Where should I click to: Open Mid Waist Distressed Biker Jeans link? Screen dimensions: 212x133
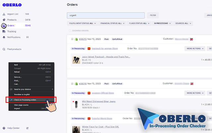(x=99, y=101)
